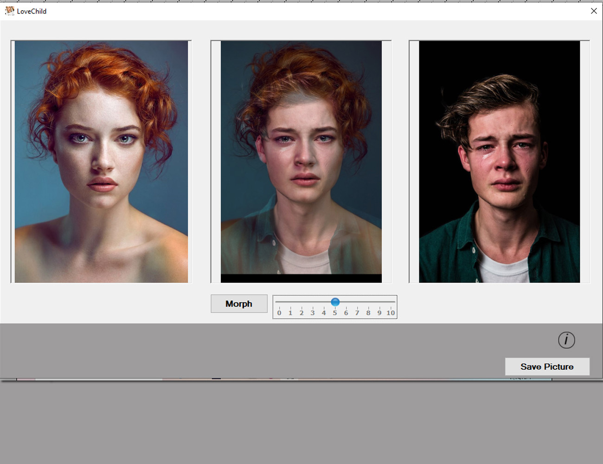This screenshot has height=464, width=603.
Task: Click the blue morph slider handle
Action: (335, 302)
